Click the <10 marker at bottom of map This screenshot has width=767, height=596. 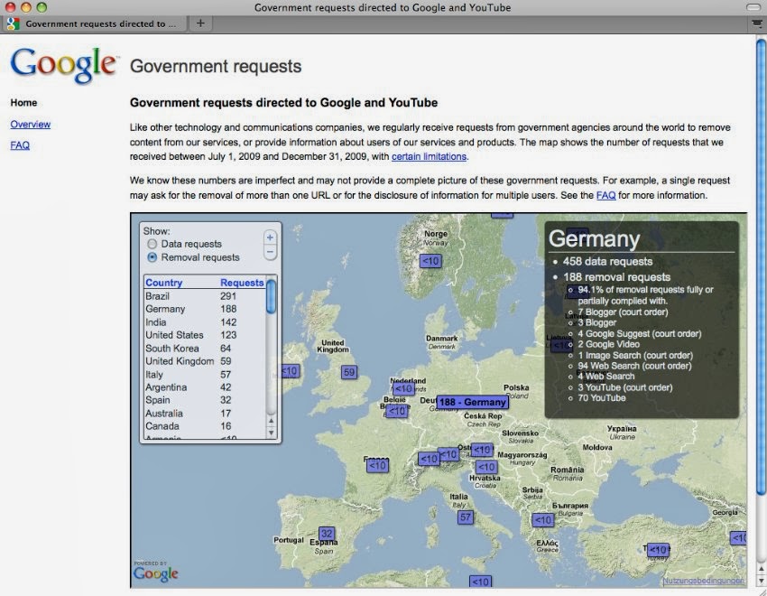(x=480, y=582)
